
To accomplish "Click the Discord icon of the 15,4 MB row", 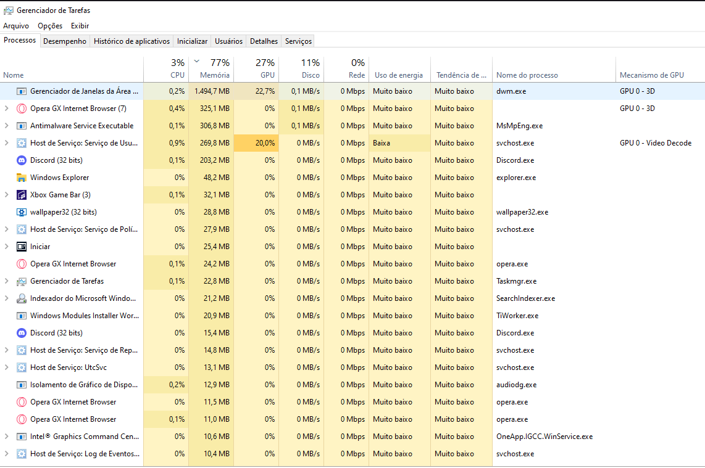I will [21, 333].
